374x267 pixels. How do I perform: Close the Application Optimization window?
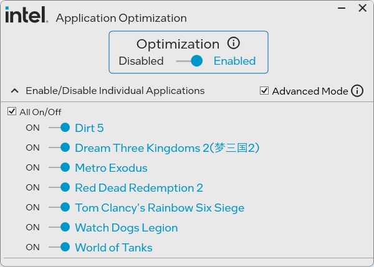click(x=362, y=9)
